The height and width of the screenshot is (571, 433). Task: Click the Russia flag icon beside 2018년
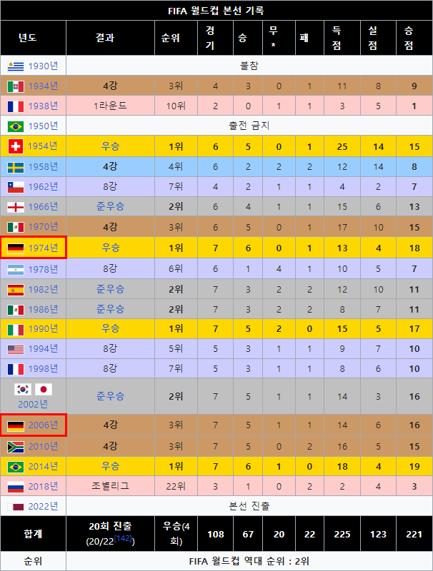(x=16, y=487)
